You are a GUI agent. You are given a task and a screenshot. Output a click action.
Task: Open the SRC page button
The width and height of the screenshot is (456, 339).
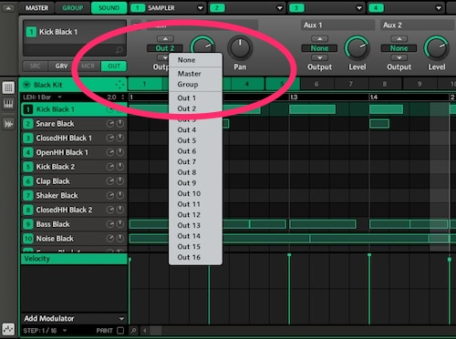coord(35,67)
